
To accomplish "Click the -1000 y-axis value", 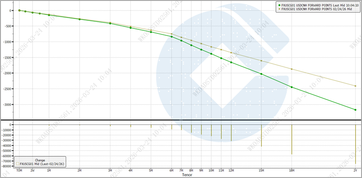I will pyautogui.click(x=7, y=42).
